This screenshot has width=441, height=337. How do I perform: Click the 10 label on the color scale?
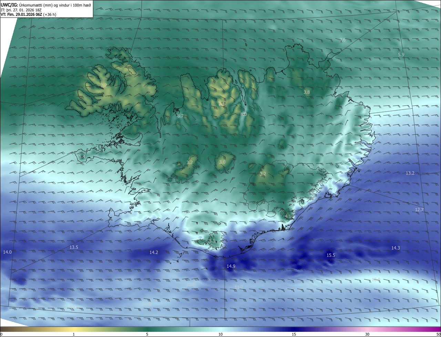tap(220, 334)
